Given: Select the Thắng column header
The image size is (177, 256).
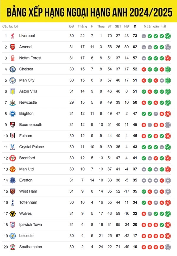Looking at the screenshot, I should click(82, 27).
